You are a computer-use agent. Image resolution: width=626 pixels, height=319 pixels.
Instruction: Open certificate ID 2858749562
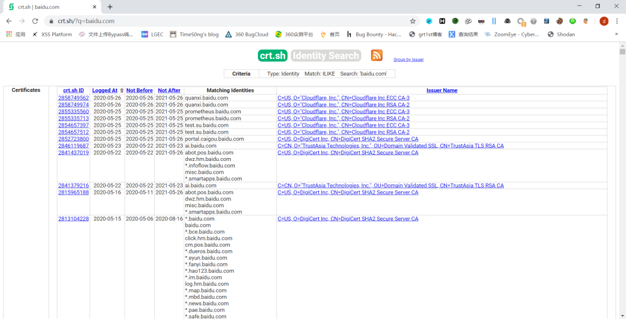74,98
